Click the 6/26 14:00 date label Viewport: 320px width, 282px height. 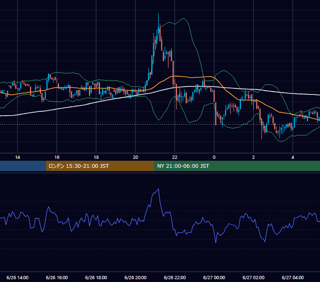click(17, 277)
